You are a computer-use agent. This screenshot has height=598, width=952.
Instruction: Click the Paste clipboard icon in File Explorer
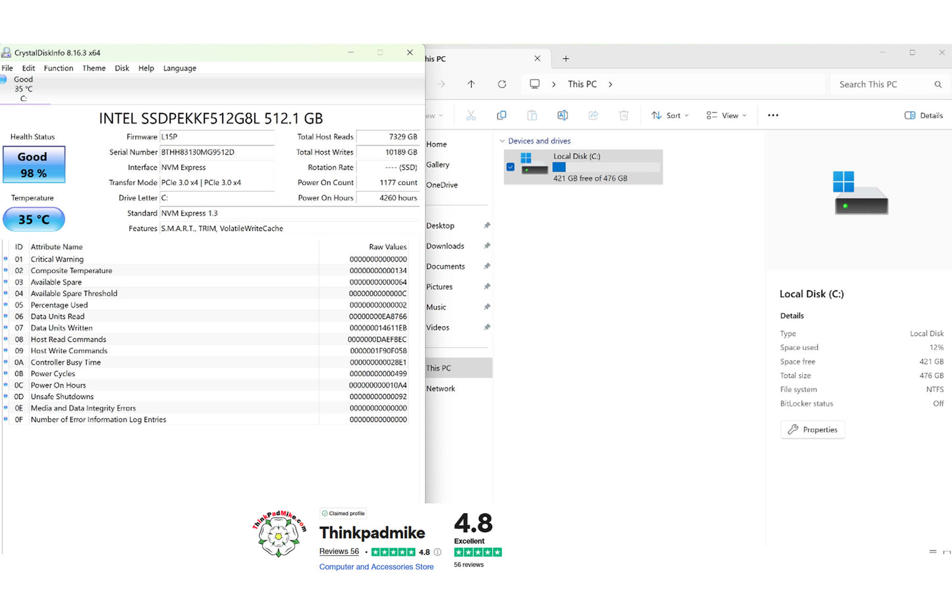[x=532, y=115]
